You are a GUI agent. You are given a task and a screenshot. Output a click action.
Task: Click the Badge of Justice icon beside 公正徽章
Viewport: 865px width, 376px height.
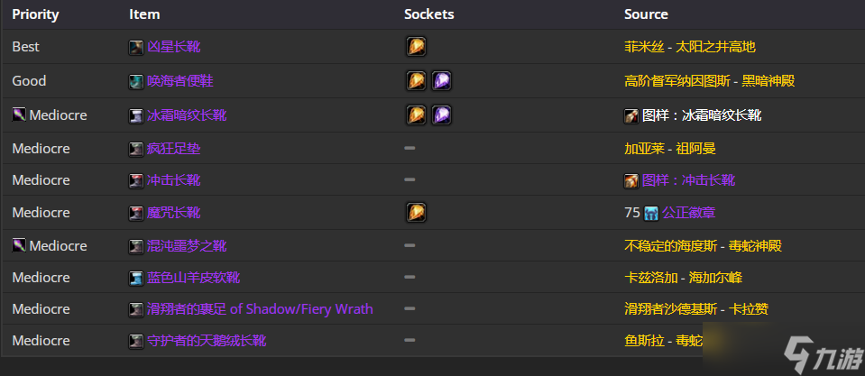(x=651, y=214)
